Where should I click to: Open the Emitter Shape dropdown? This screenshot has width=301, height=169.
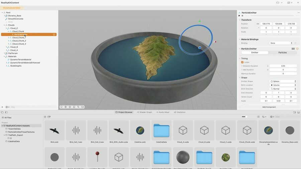[x=283, y=81]
